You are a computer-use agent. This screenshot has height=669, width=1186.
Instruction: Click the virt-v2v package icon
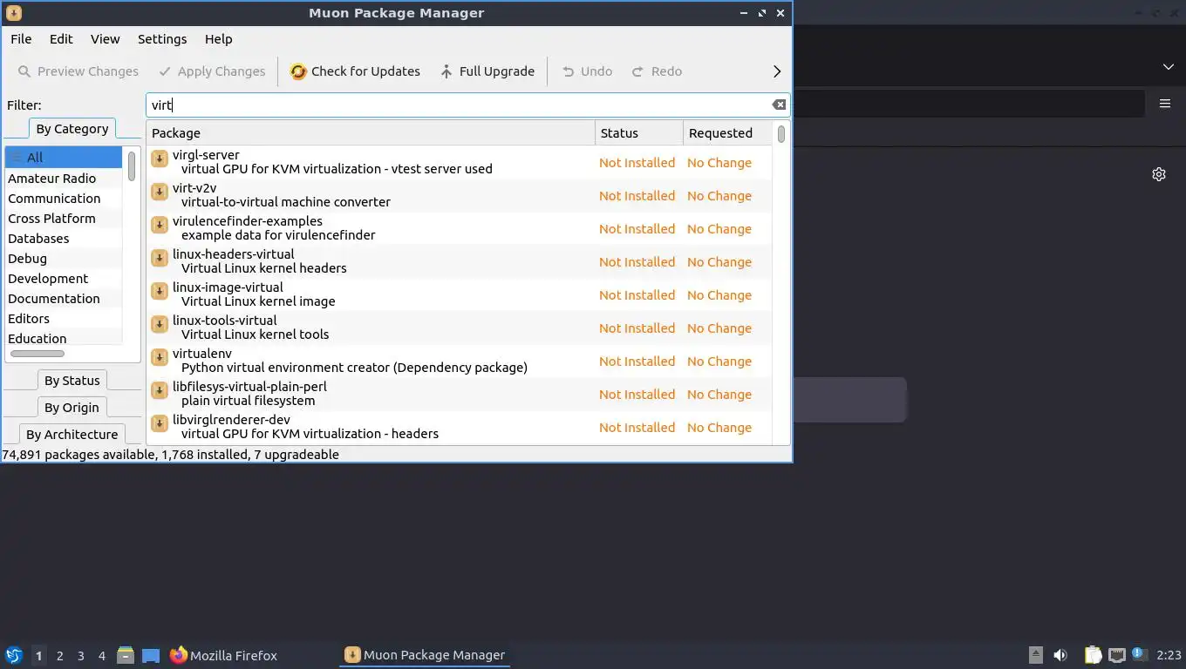point(160,192)
